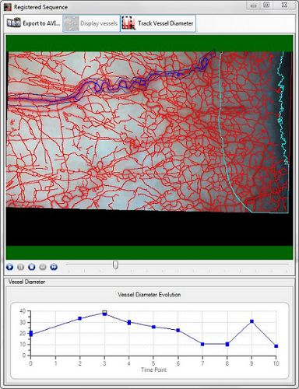Click the Export to AVI film icon
Screen dimensions: 299x389
tap(14, 23)
